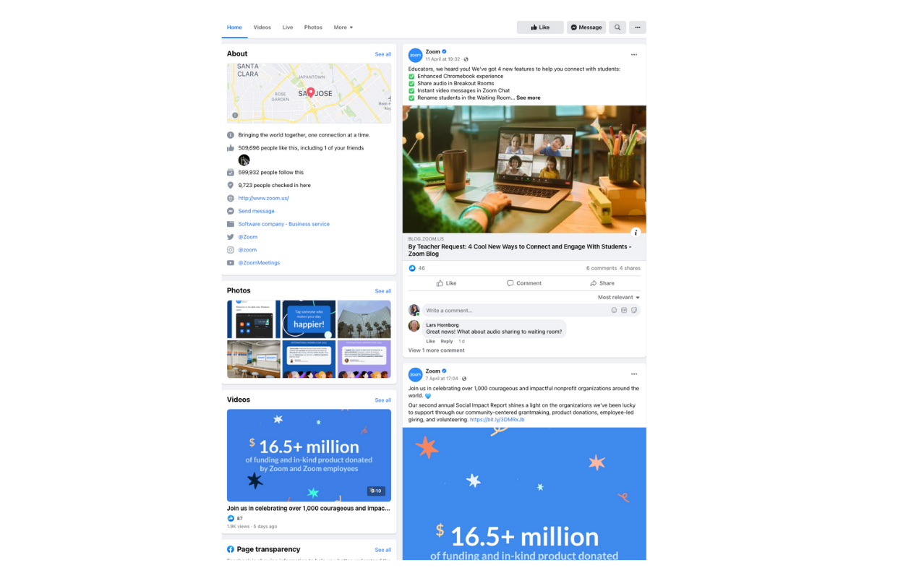Click the Twitter bird icon

(231, 237)
